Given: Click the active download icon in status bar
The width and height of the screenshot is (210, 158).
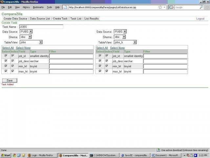Looking at the screenshot, I should 158,150.
